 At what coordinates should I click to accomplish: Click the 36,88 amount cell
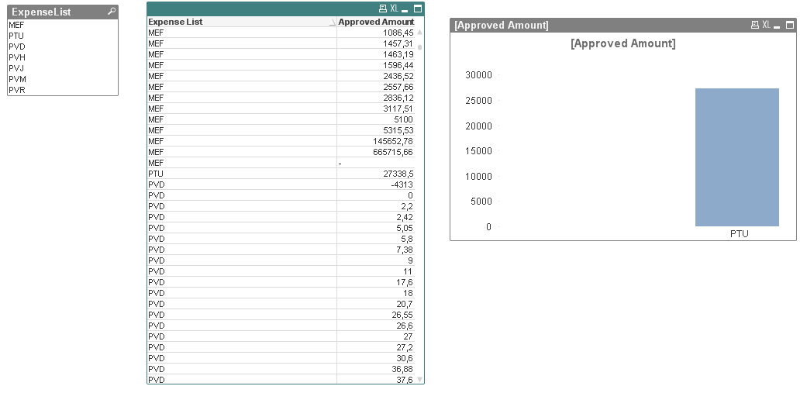[376, 369]
